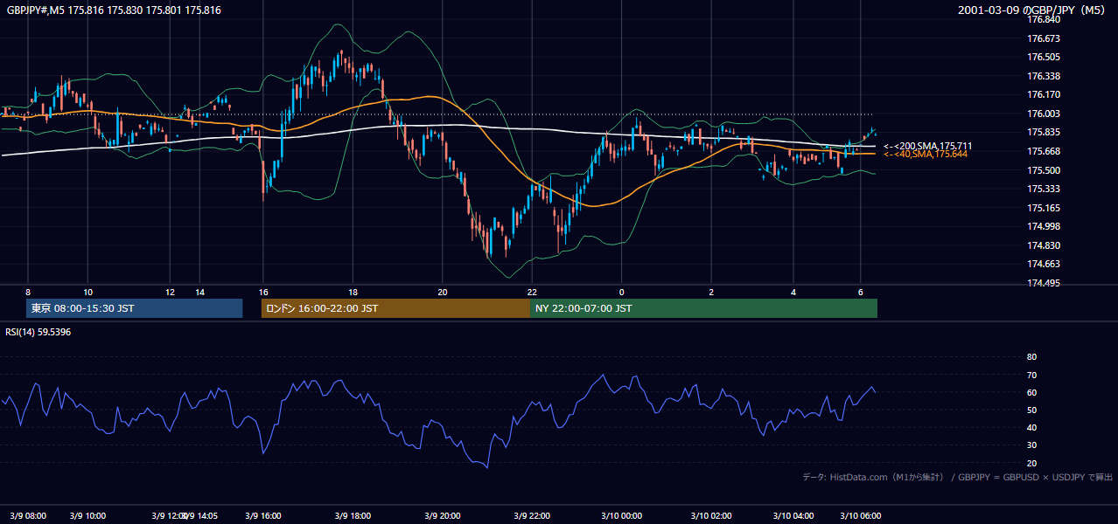Viewport: 1118px width, 524px height.
Task: Click the HistData.com data source note
Action: coord(958,477)
